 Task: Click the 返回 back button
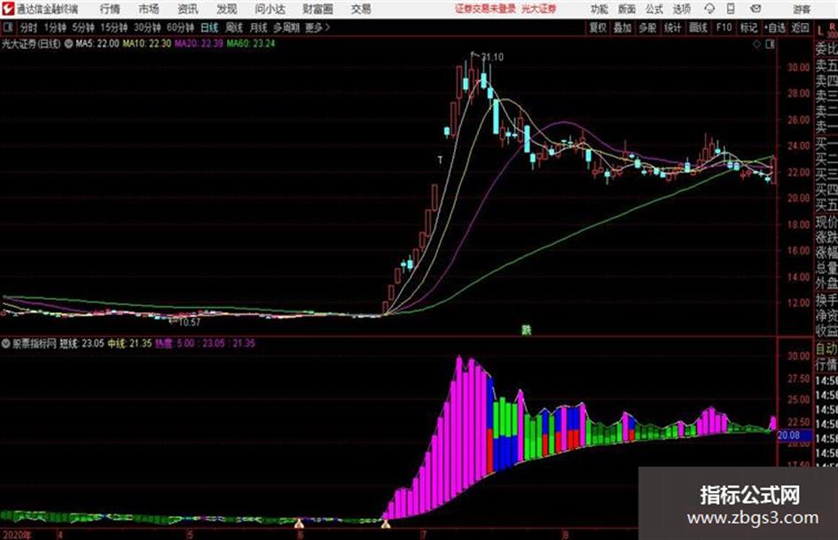(x=800, y=27)
